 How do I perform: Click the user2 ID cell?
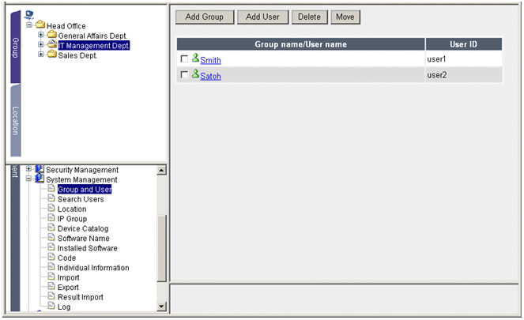coord(463,75)
